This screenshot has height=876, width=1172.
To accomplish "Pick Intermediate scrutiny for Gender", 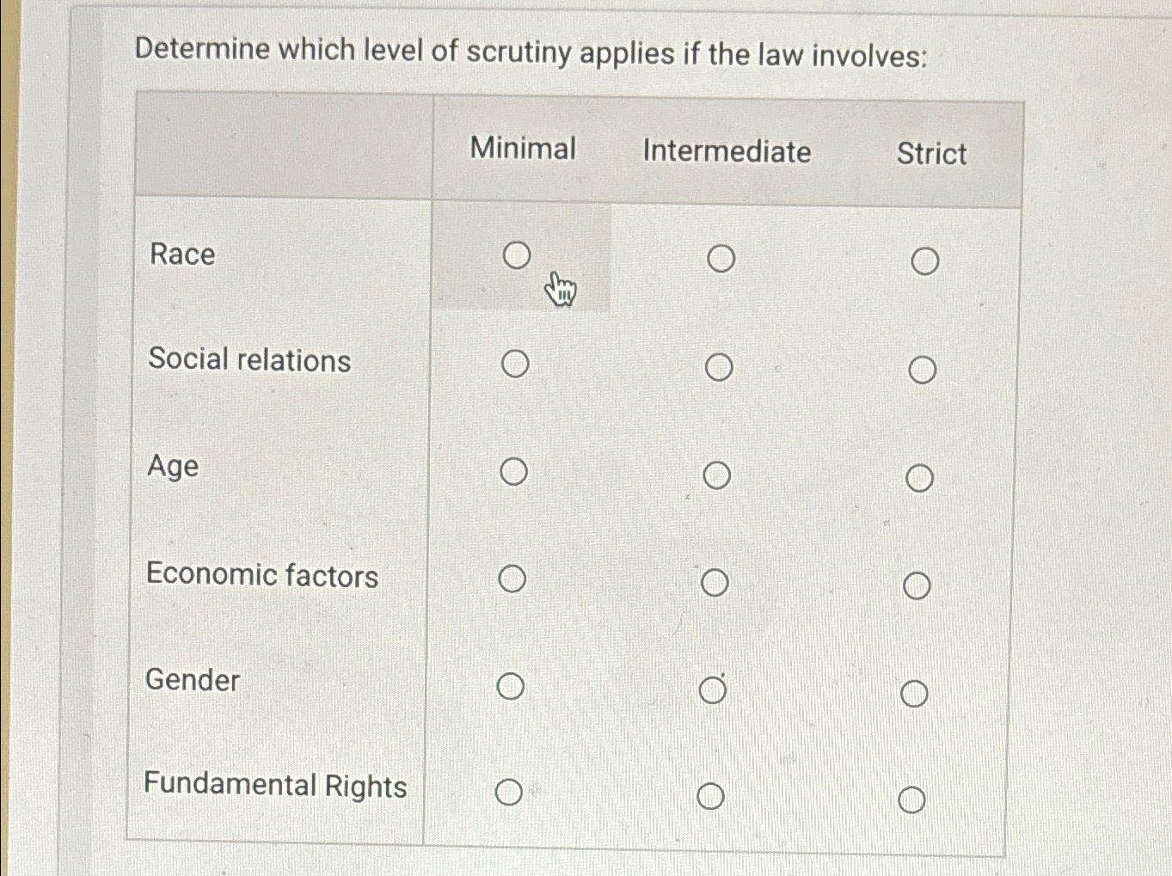I will pyautogui.click(x=713, y=689).
